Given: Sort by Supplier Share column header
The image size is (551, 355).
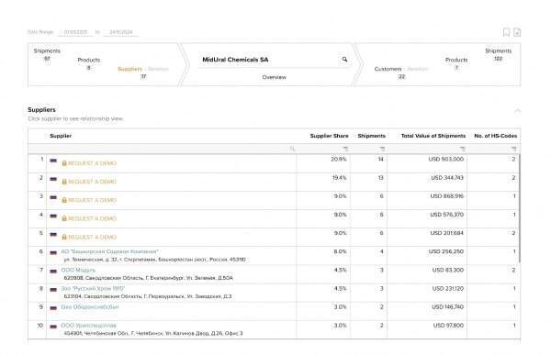Looking at the screenshot, I should pos(329,136).
